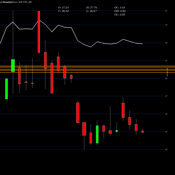This screenshot has width=175, height=175.
Task: Click the close price value C: 26.82
Action: click(63, 11)
